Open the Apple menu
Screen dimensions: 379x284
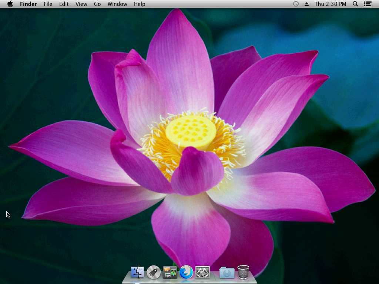(x=10, y=4)
